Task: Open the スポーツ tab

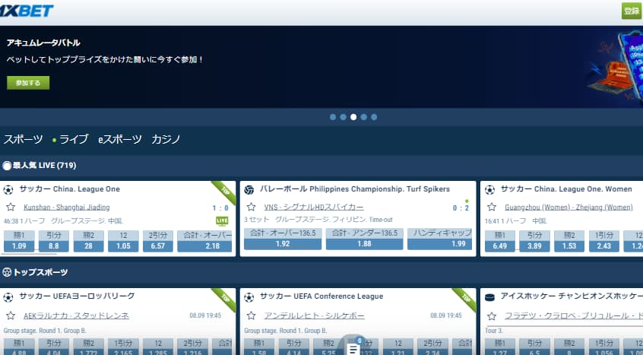Action: click(x=23, y=139)
